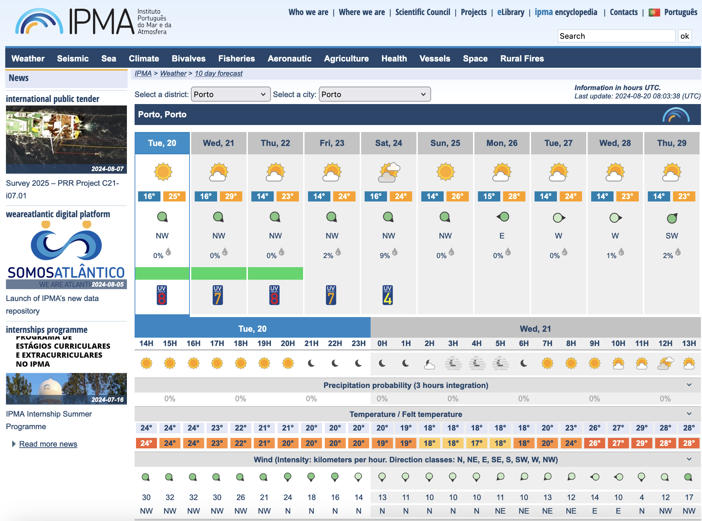Open the city selection dropdown
Viewport: 702px width, 521px height.
[x=374, y=94]
